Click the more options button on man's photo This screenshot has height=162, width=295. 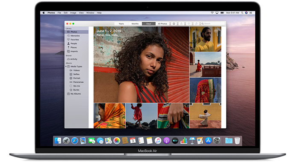[216, 31]
